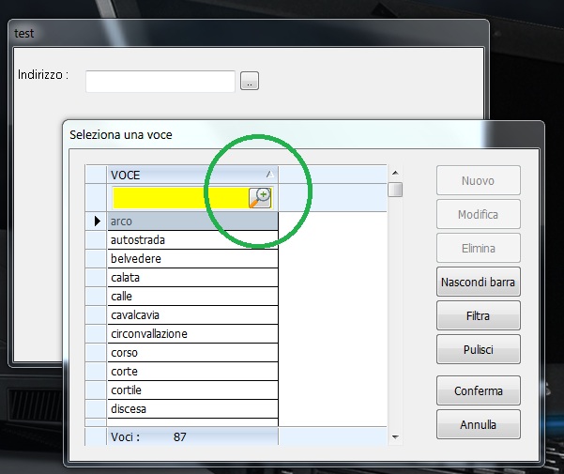
Task: Click the VOCE column header
Action: coord(192,175)
